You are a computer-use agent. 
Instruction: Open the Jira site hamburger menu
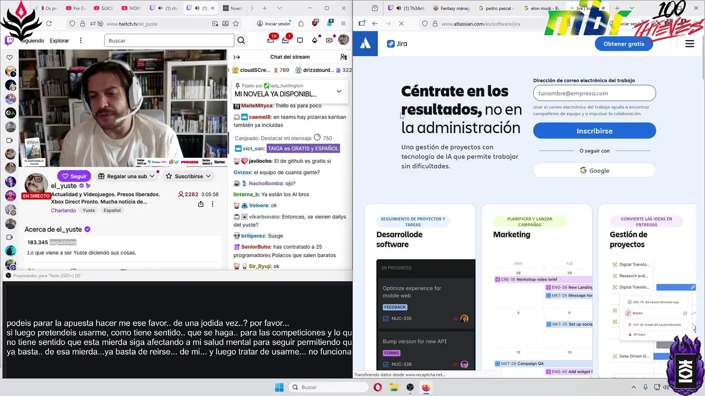tap(690, 44)
